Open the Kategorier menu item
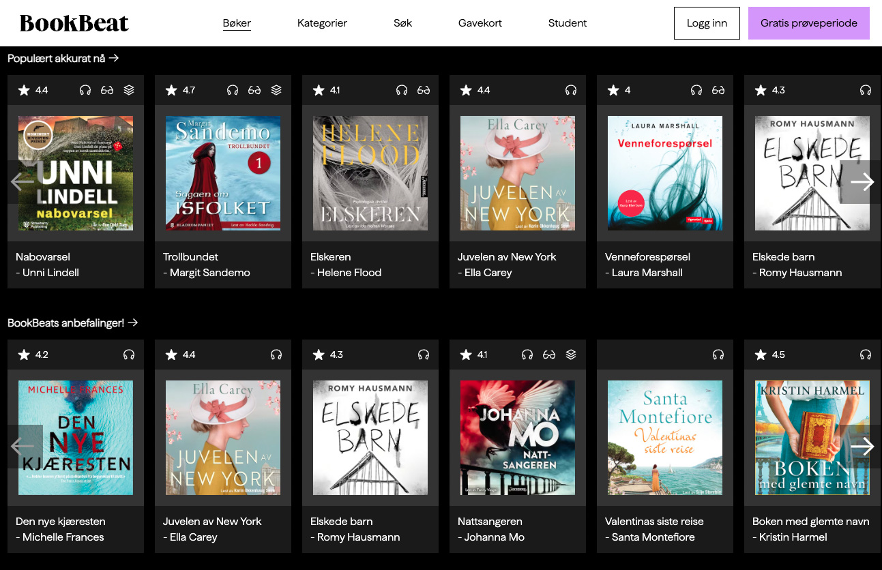Image resolution: width=882 pixels, height=570 pixels. coord(322,23)
